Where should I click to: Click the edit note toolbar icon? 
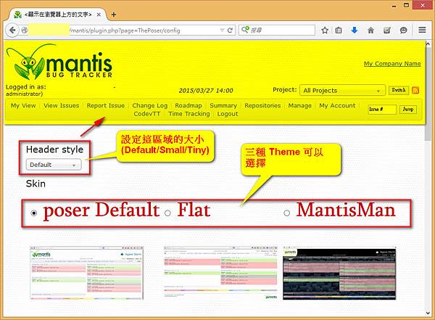387,30
